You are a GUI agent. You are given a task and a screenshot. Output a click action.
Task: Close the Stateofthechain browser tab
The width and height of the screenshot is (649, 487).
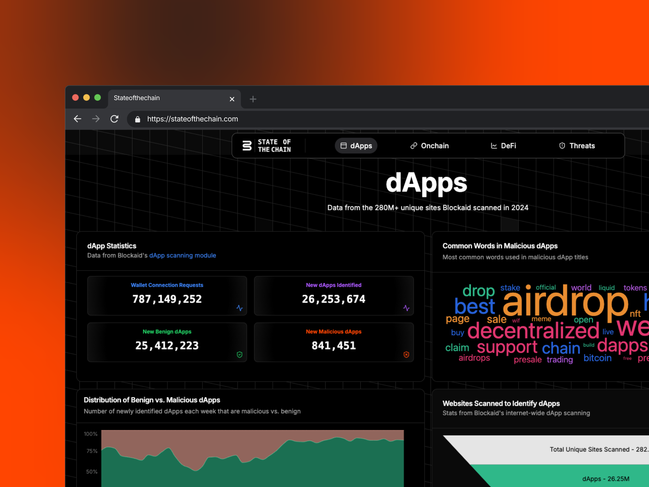[x=232, y=99]
